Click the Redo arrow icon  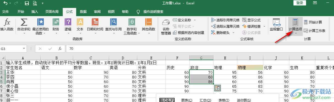click(x=16, y=3)
